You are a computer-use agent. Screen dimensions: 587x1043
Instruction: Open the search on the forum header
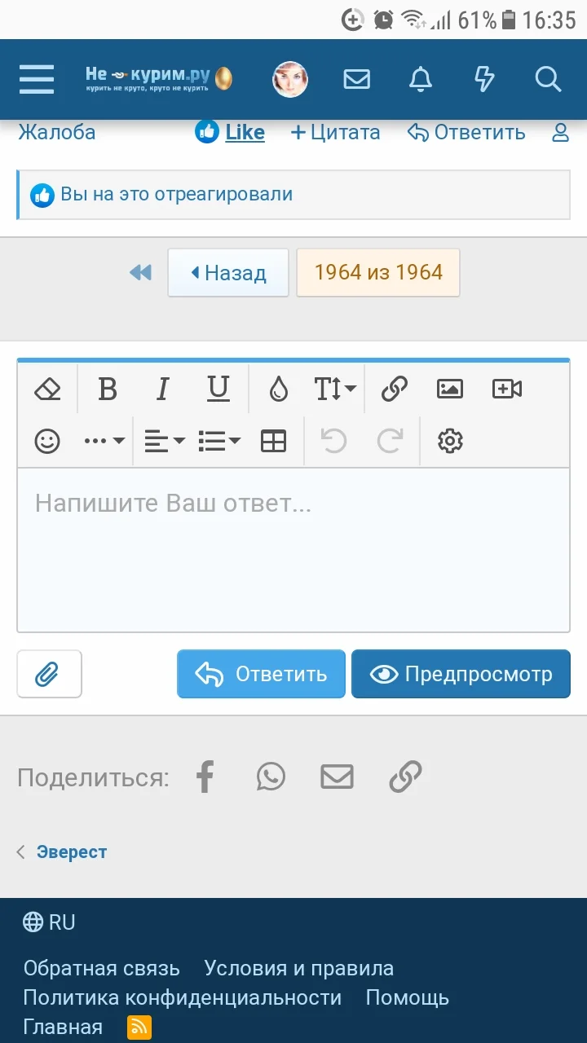(548, 79)
